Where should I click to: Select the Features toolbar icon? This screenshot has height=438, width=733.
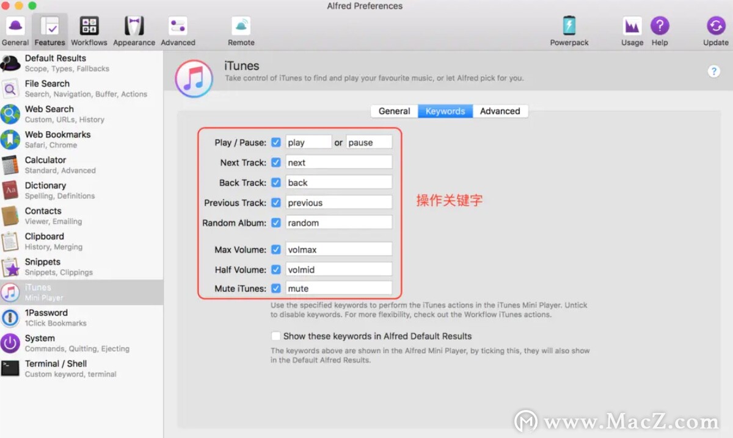(x=49, y=31)
